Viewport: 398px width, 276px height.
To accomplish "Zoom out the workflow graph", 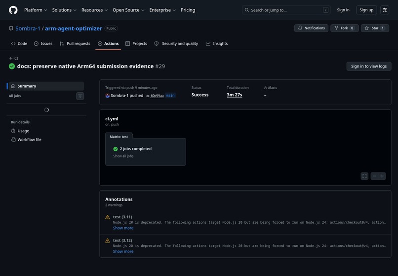I will (374, 176).
